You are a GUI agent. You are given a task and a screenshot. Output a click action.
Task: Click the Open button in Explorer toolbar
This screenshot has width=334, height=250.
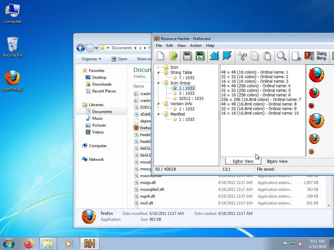coord(119,59)
